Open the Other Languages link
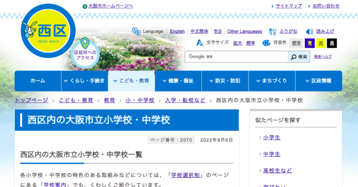 [x=245, y=32]
